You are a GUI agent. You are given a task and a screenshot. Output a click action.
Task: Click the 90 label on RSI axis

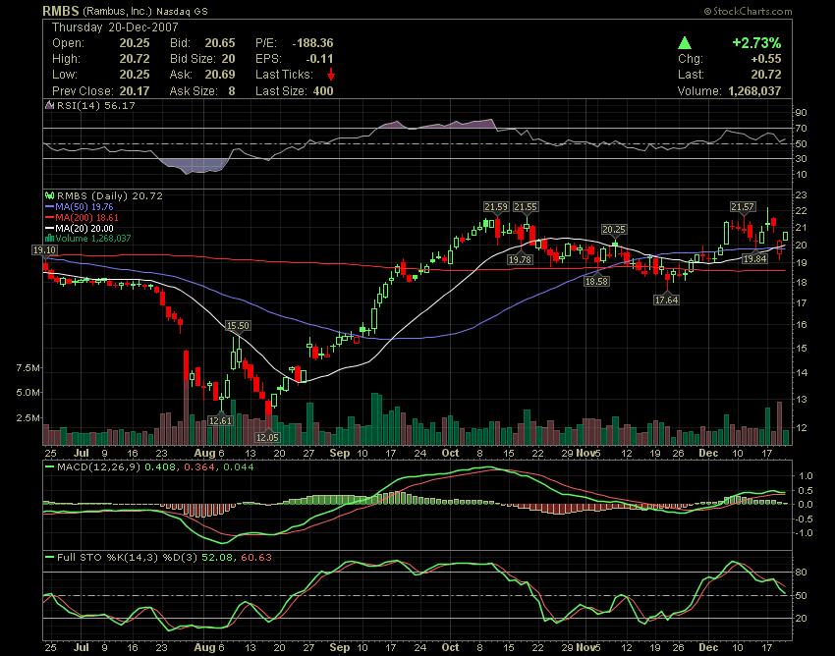802,112
